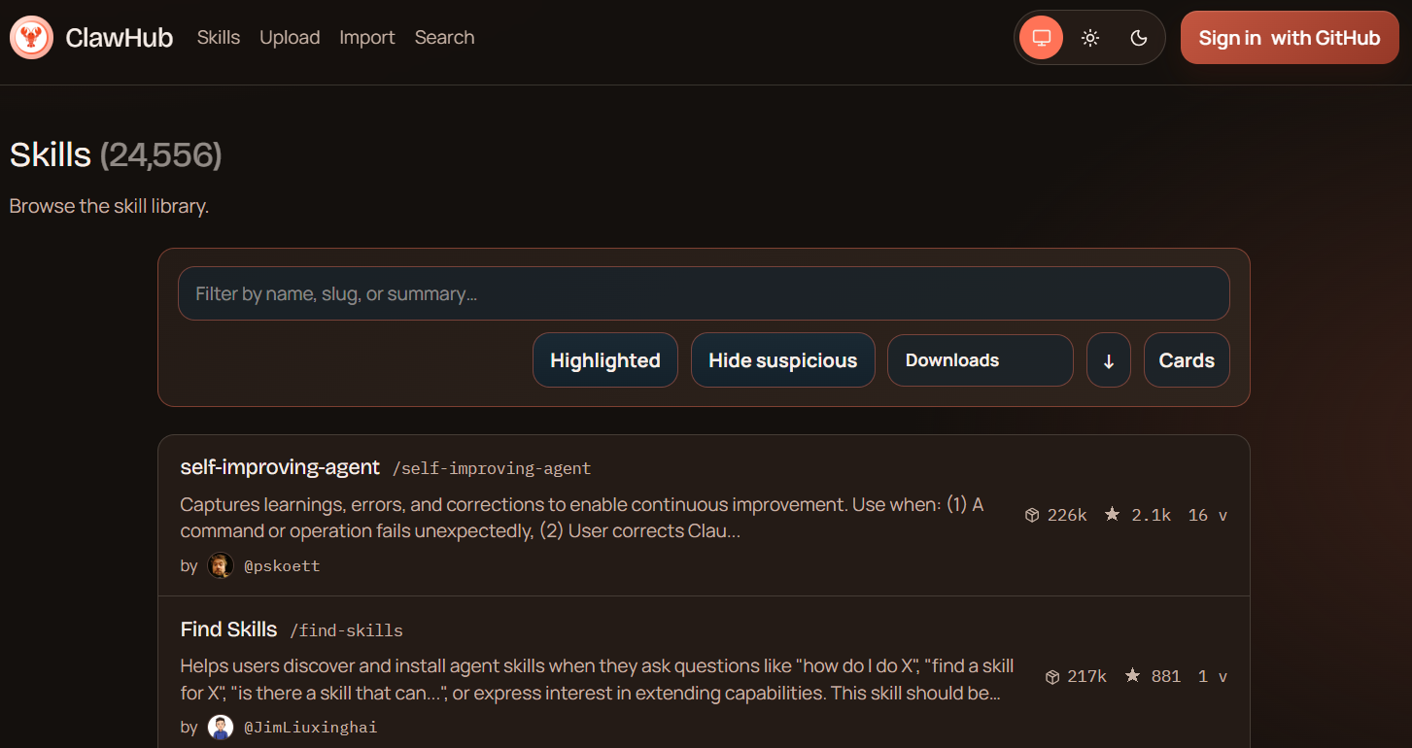Switch to light theme sun icon
Screen dimensions: 1412x748
[1090, 38]
